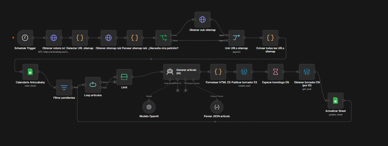This screenshot has height=146, width=388.
Task: Click the plus on Loop done output
Action: [115, 82]
